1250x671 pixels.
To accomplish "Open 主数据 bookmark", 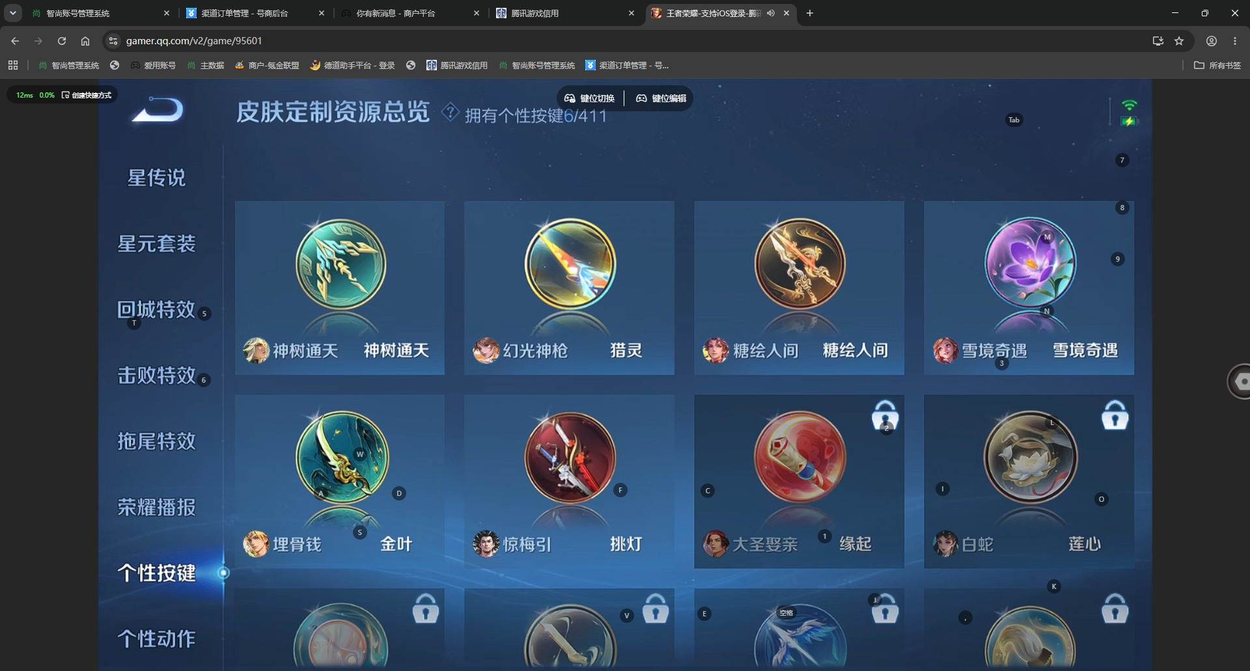I will pos(206,65).
